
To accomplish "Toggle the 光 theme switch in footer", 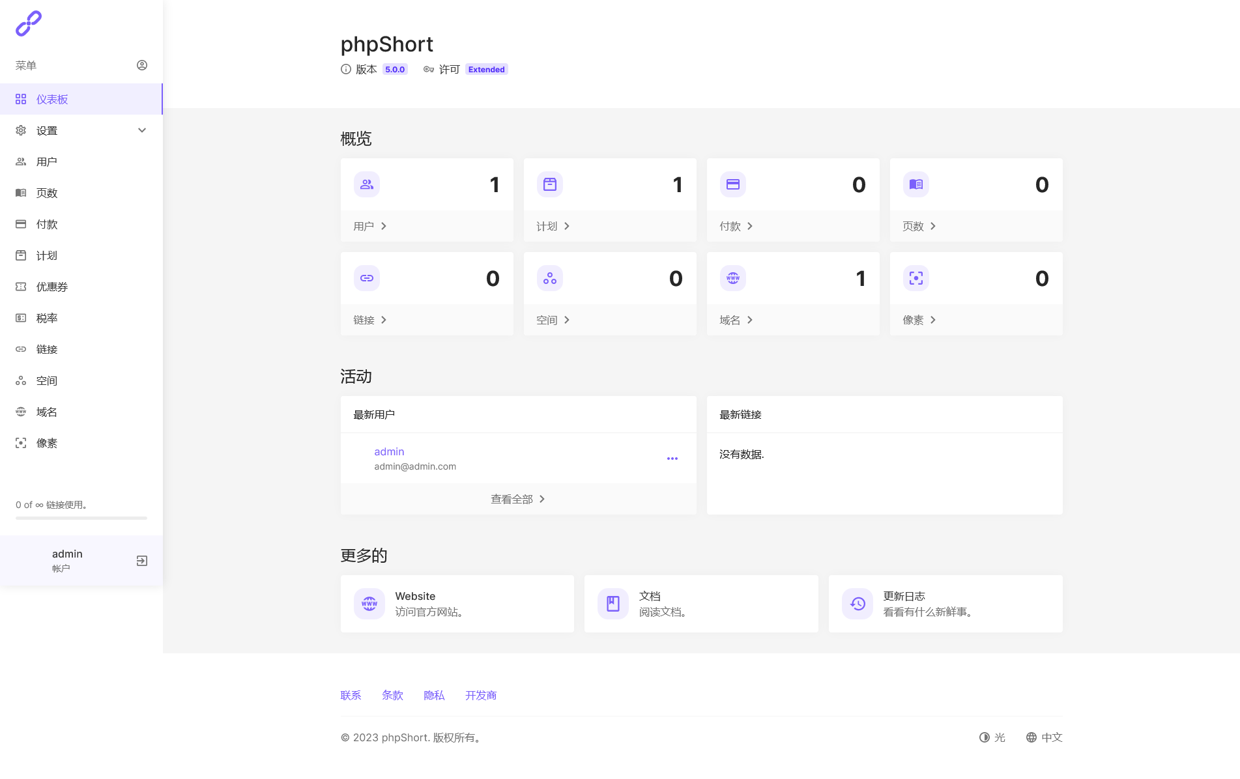I will [x=992, y=737].
